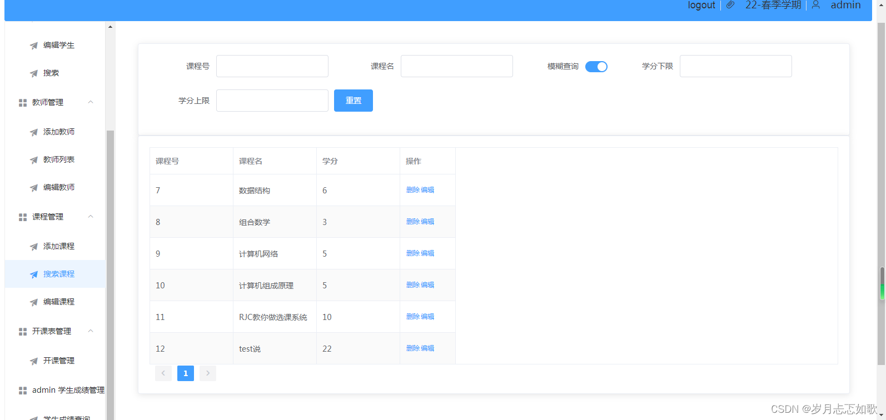Screen dimensions: 886x420
Task: Click the 计算机组成原理 course name cell
Action: (275, 286)
